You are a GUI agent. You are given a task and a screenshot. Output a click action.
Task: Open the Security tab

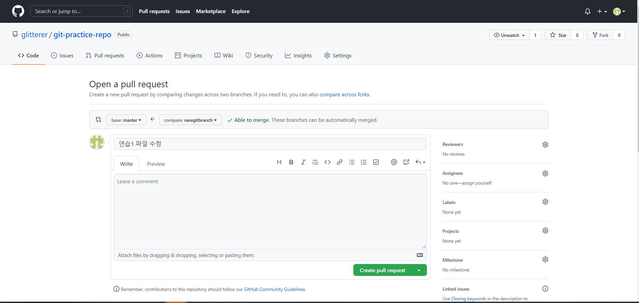click(259, 55)
